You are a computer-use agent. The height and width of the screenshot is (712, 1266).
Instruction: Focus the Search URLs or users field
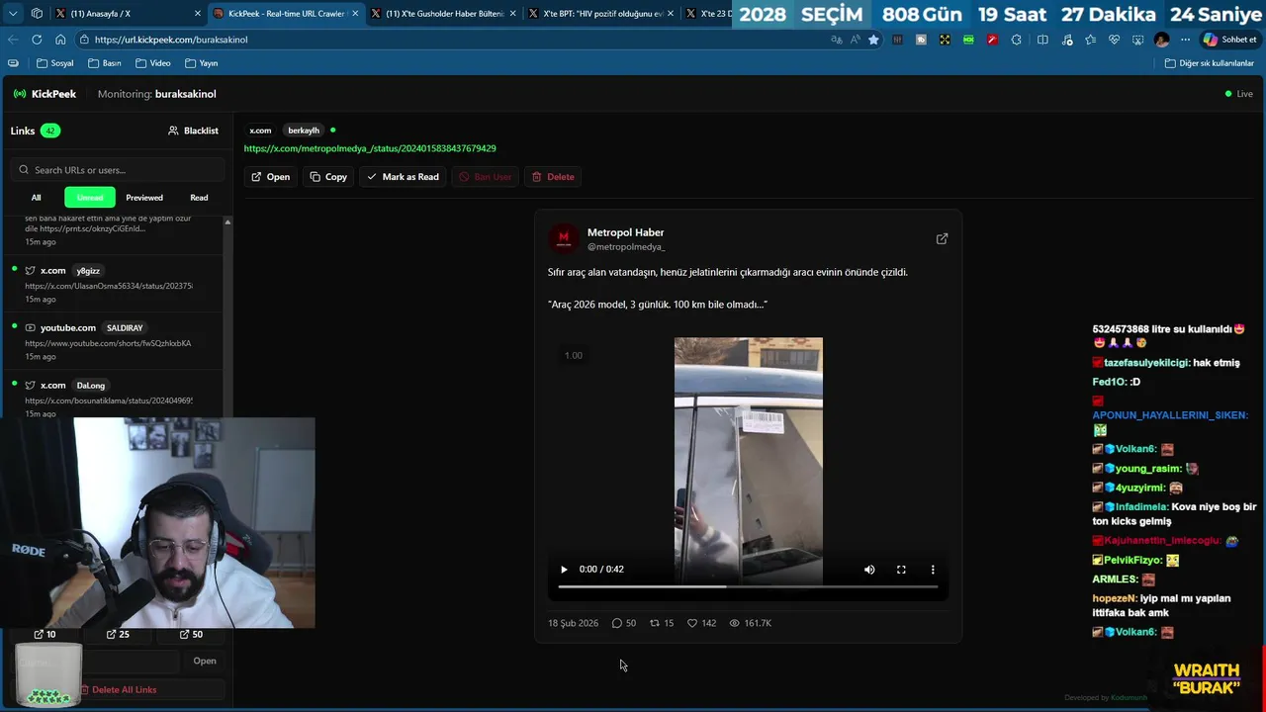coord(120,170)
